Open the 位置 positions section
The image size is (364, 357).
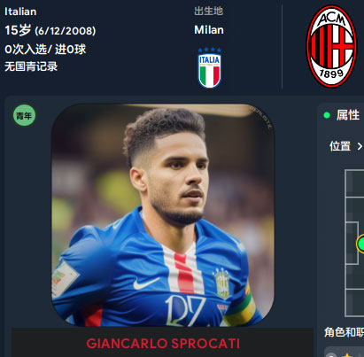coord(340,146)
